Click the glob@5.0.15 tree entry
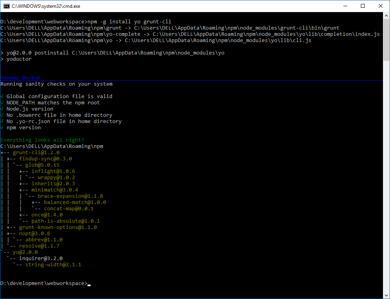This screenshot has width=390, height=299. point(42,165)
